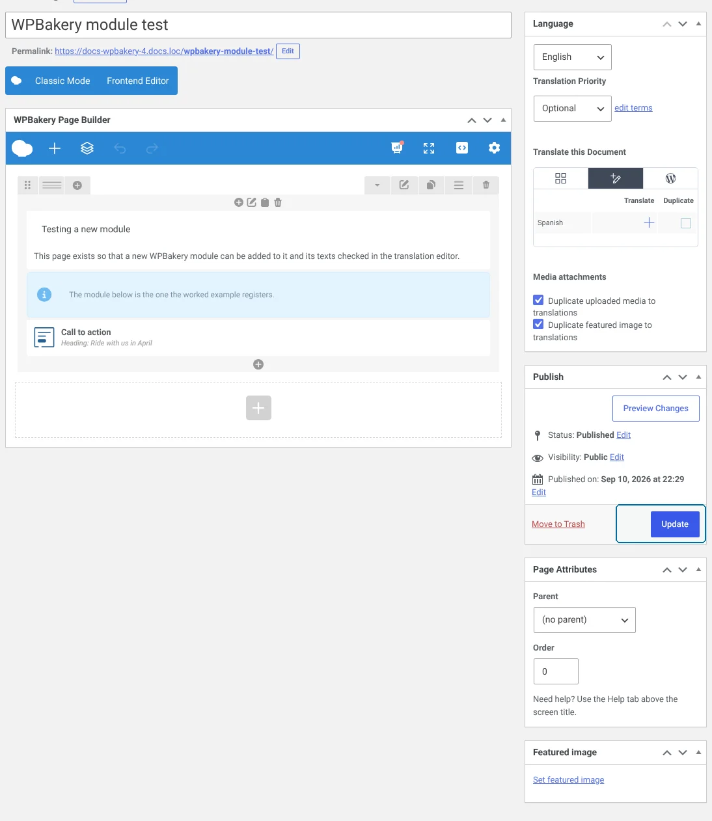Toggle Duplicate uploaded media to translations
712x821 pixels.
pos(538,300)
